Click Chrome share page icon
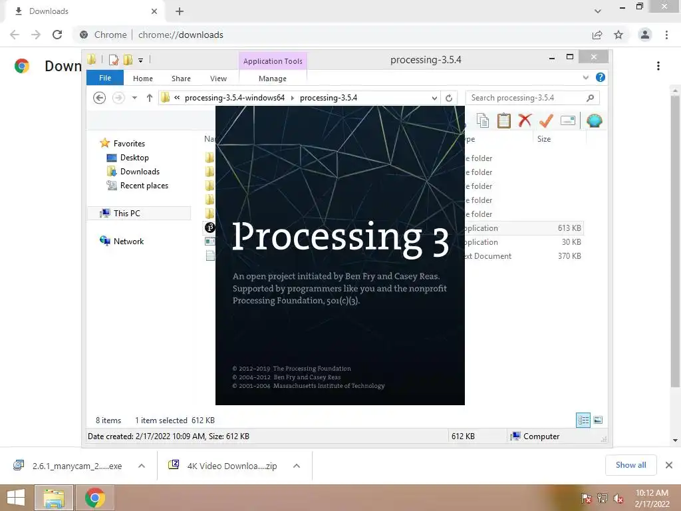681x511 pixels. 597,35
